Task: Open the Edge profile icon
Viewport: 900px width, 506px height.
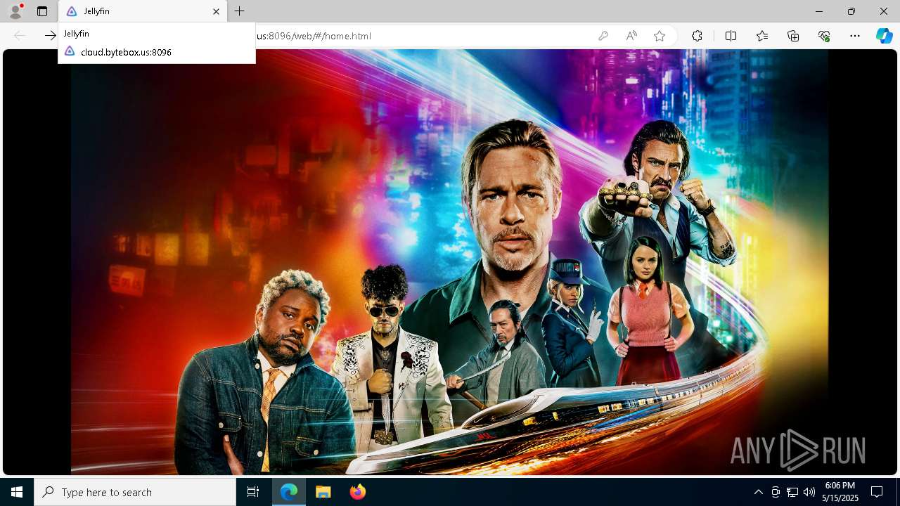Action: coord(15,11)
